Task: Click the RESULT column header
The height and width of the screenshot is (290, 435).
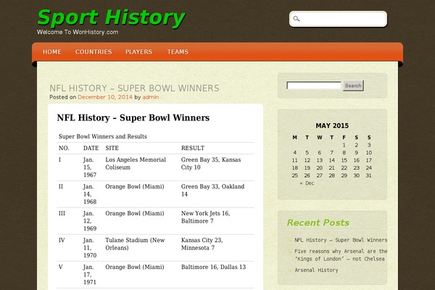Action: [x=193, y=148]
